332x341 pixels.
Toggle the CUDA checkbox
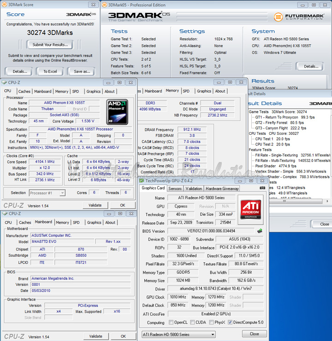[192, 322]
